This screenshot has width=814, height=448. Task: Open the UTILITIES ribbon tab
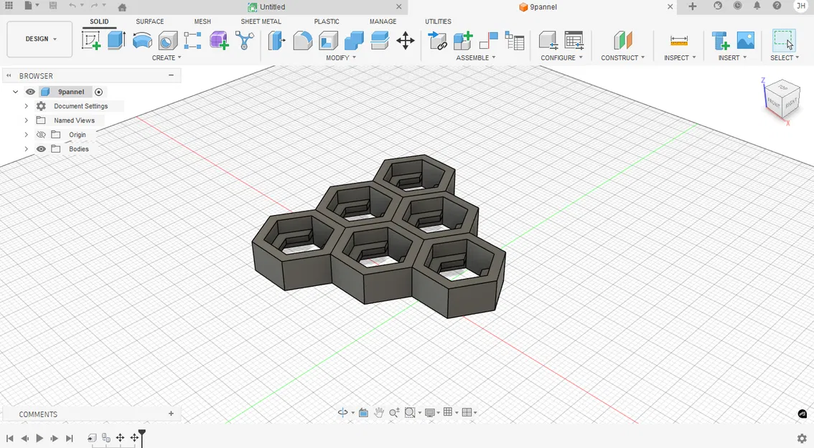click(437, 22)
